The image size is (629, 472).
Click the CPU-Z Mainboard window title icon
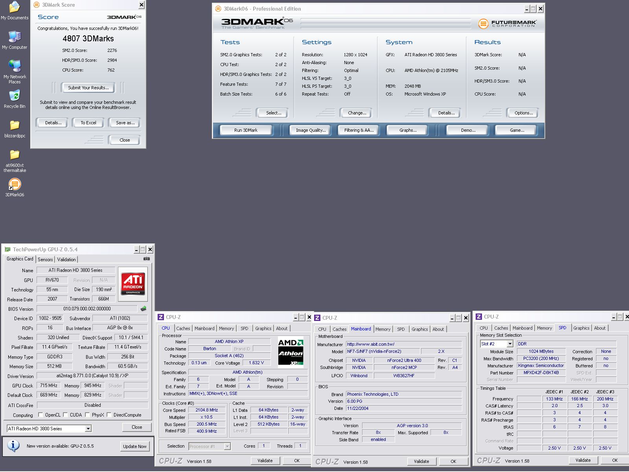click(318, 318)
